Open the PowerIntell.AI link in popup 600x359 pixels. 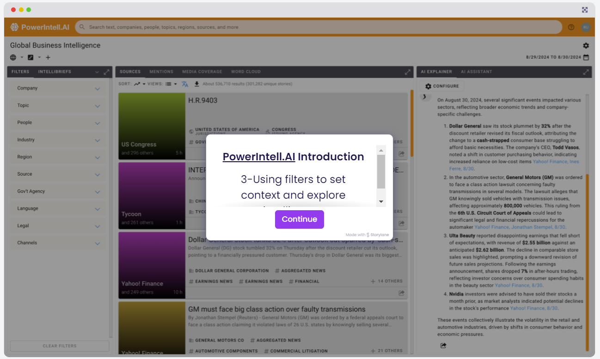tap(259, 157)
